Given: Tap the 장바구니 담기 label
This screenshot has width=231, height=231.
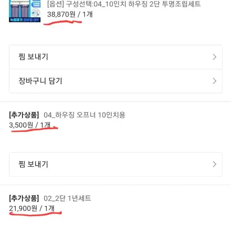Looking at the screenshot, I should click(41, 81).
